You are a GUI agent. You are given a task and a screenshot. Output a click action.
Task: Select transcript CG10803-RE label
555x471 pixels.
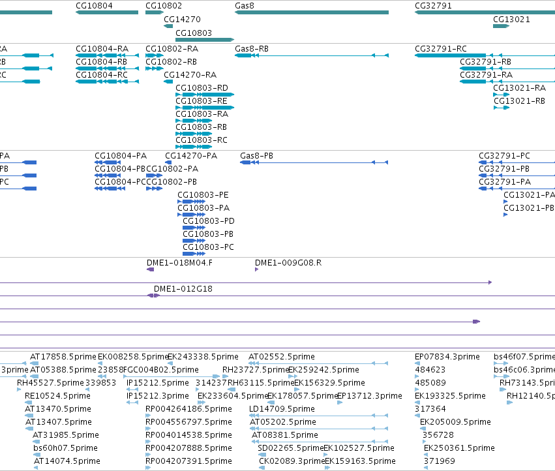click(202, 101)
